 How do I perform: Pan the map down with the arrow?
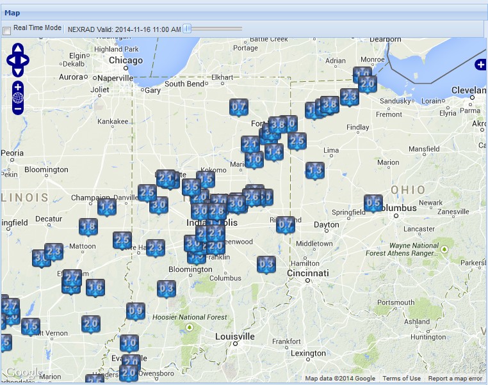(18, 72)
